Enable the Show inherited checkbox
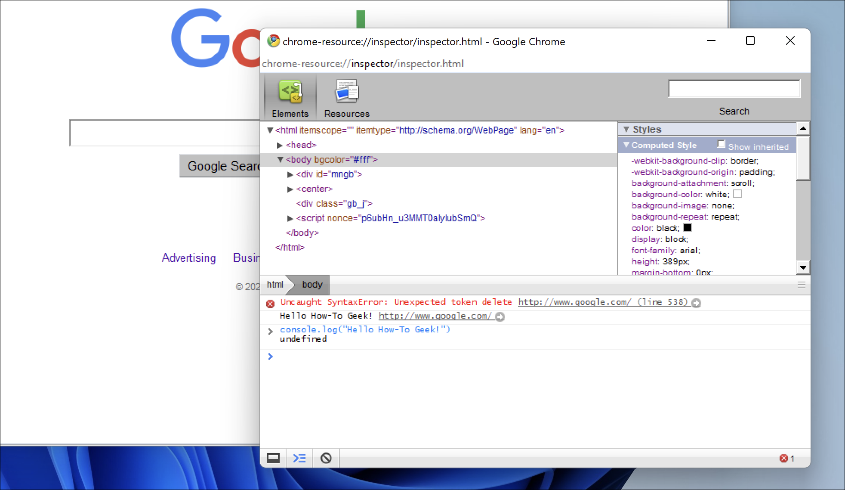Screen dimensions: 845x490 [x=721, y=144]
